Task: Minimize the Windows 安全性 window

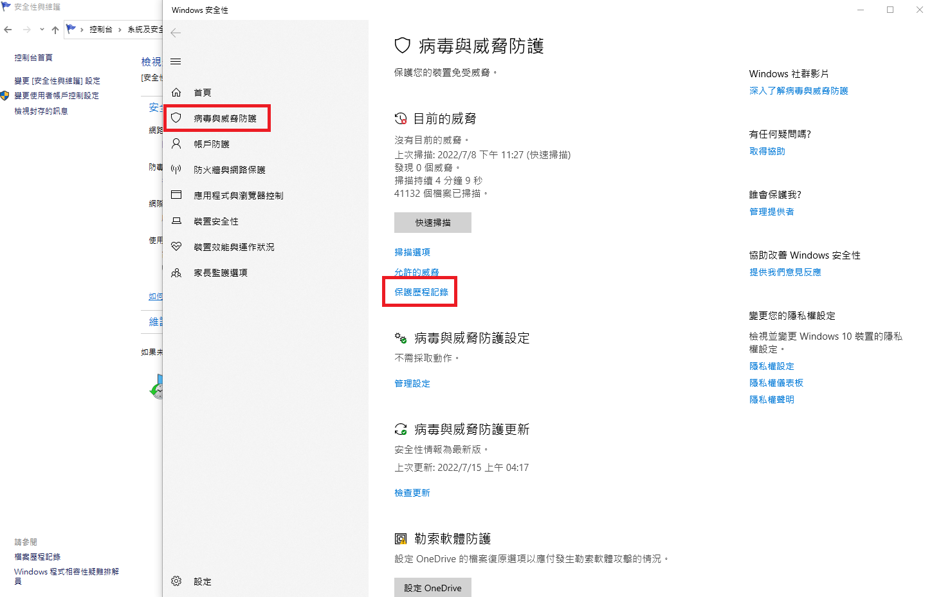Action: 861,10
